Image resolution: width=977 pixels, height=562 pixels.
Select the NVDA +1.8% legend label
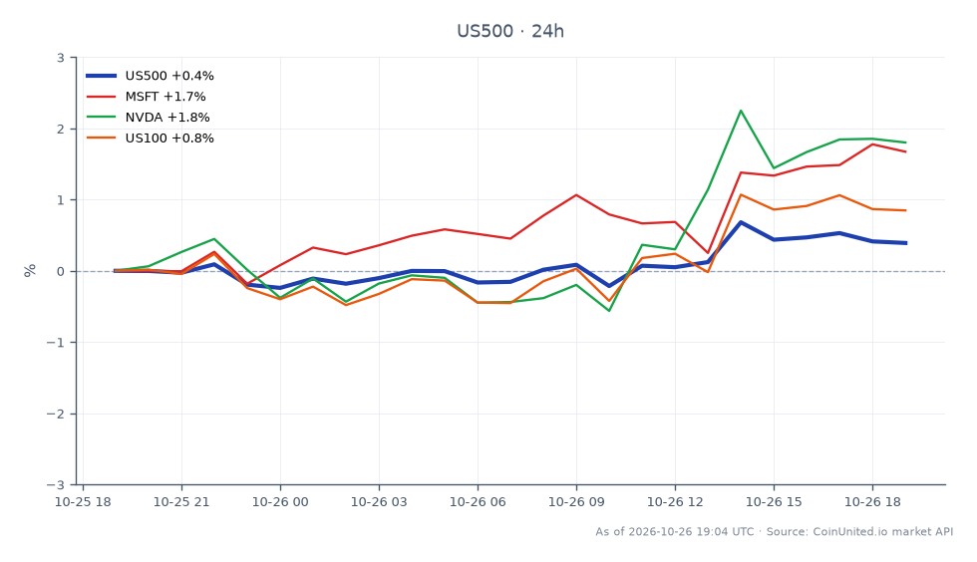(x=167, y=118)
